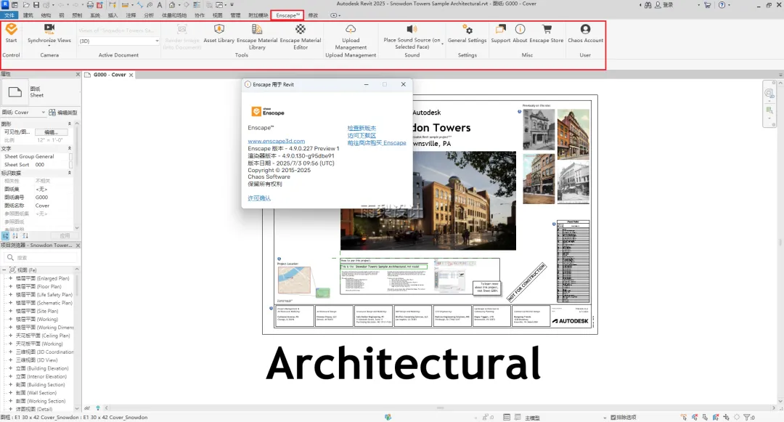Collapse the 图形 properties section
This screenshot has width=784, height=422.
[x=70, y=123]
